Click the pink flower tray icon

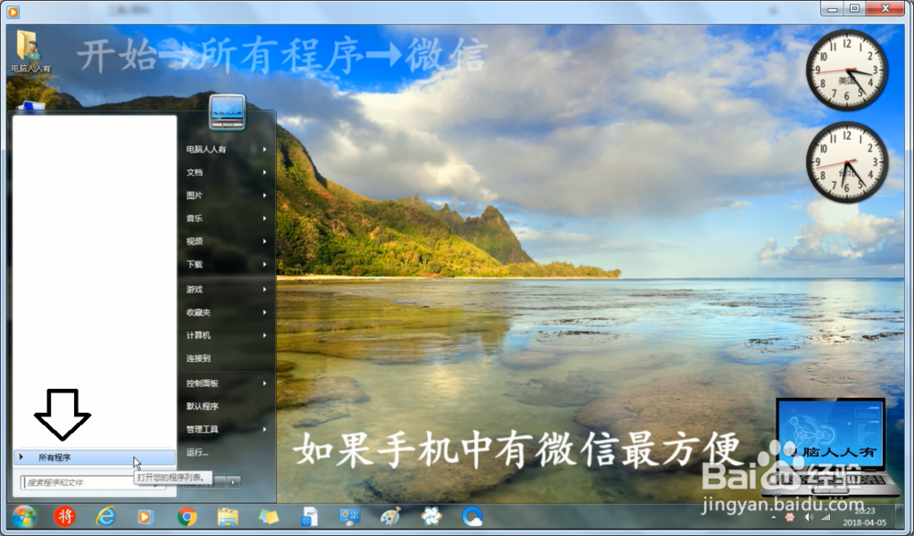[790, 518]
